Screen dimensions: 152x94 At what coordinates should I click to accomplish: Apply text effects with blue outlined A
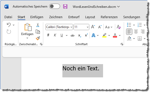coord(93,35)
